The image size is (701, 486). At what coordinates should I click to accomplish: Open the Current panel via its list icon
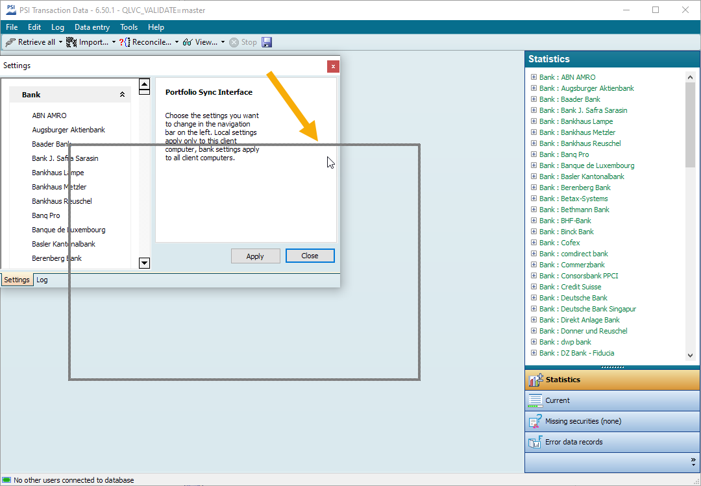pos(535,400)
